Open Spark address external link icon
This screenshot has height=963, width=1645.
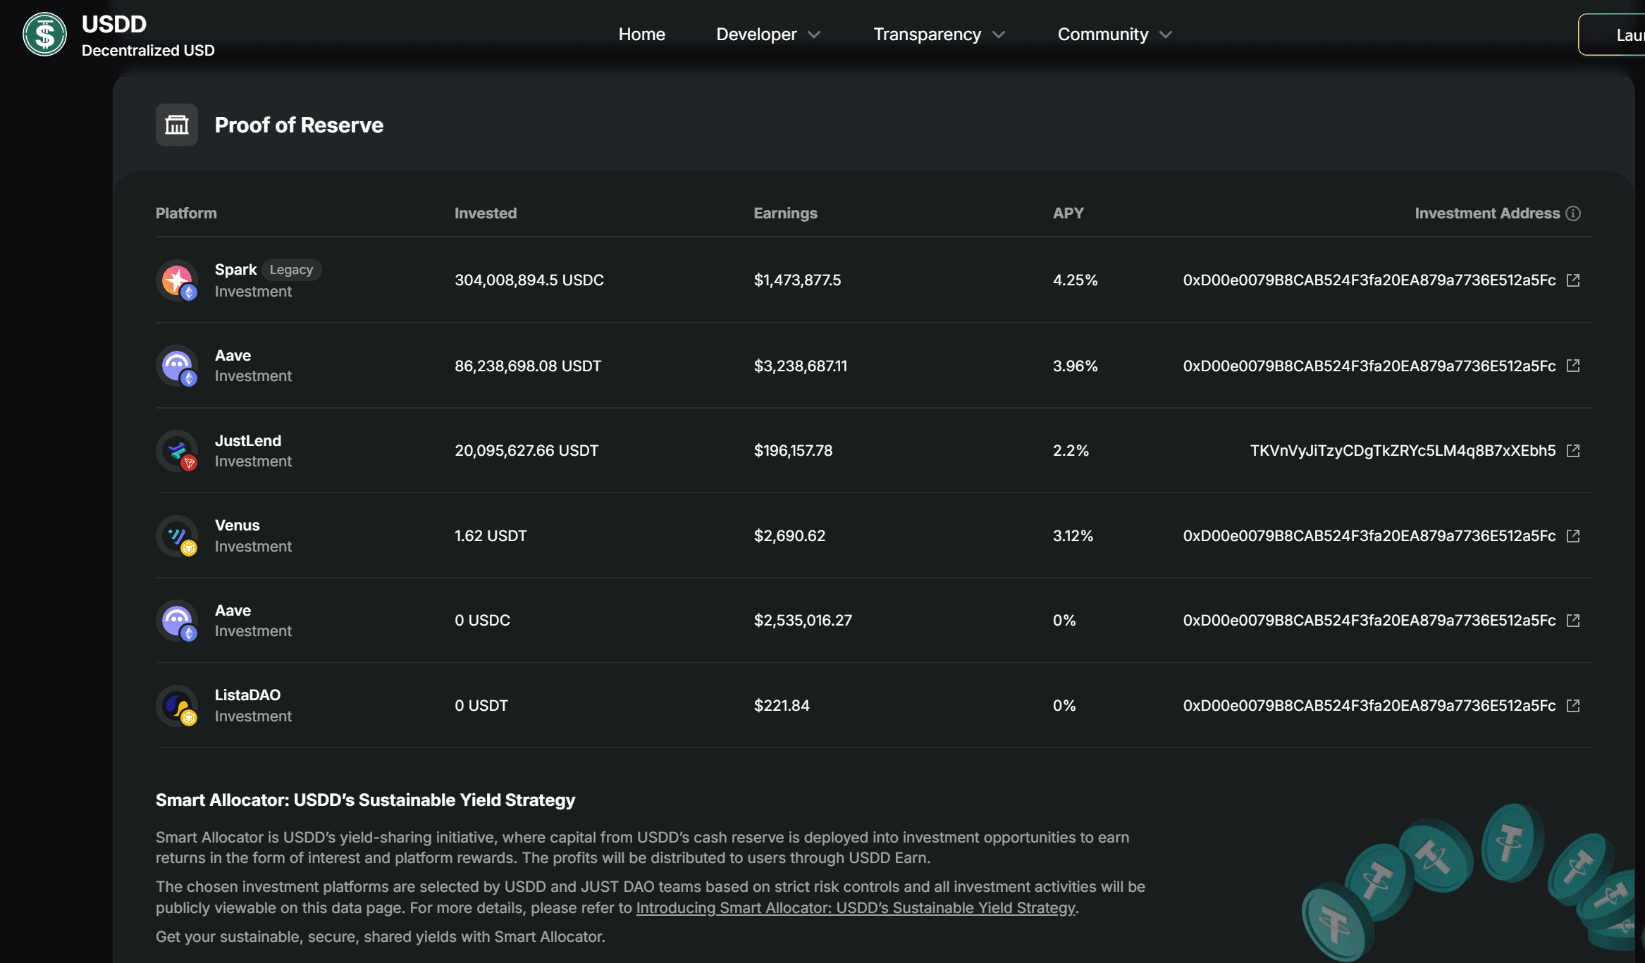coord(1573,280)
